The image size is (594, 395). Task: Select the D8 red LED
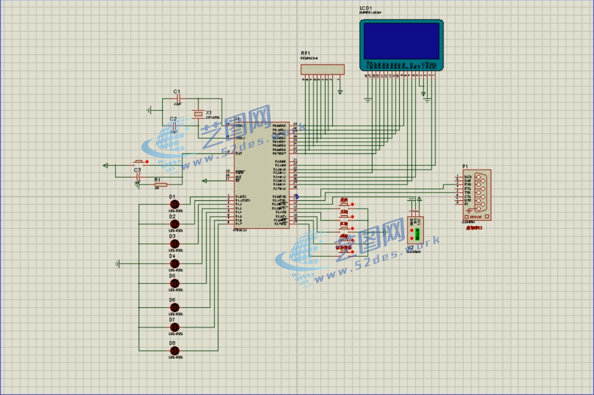point(175,351)
